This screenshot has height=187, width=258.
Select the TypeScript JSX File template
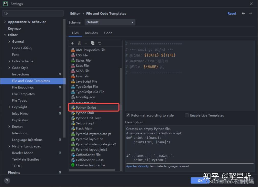(x=90, y=92)
